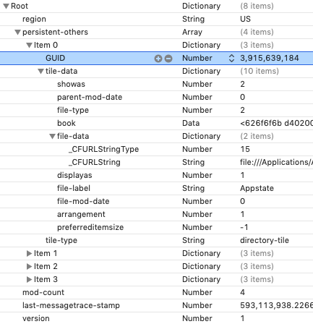
Task: Select the file-label value Appstate
Action: coord(257,188)
